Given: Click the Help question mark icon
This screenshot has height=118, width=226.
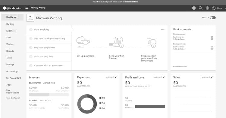Looking at the screenshot, I should (x=214, y=8).
